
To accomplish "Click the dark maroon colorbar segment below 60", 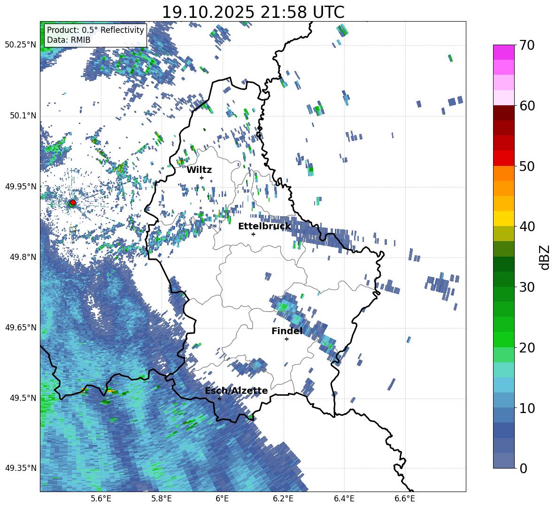I will tap(503, 113).
